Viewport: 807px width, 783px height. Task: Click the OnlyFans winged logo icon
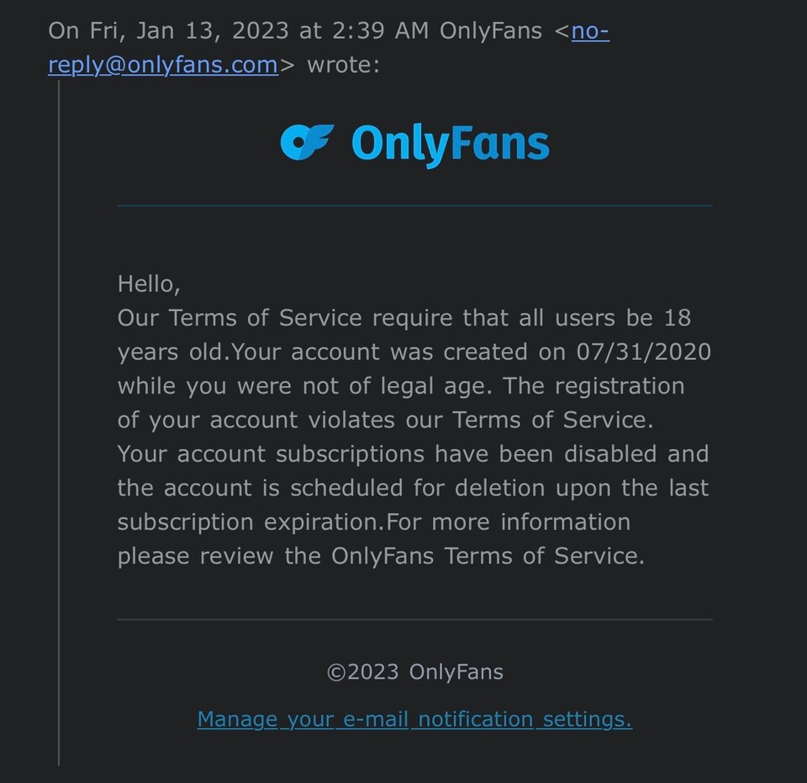pyautogui.click(x=307, y=142)
